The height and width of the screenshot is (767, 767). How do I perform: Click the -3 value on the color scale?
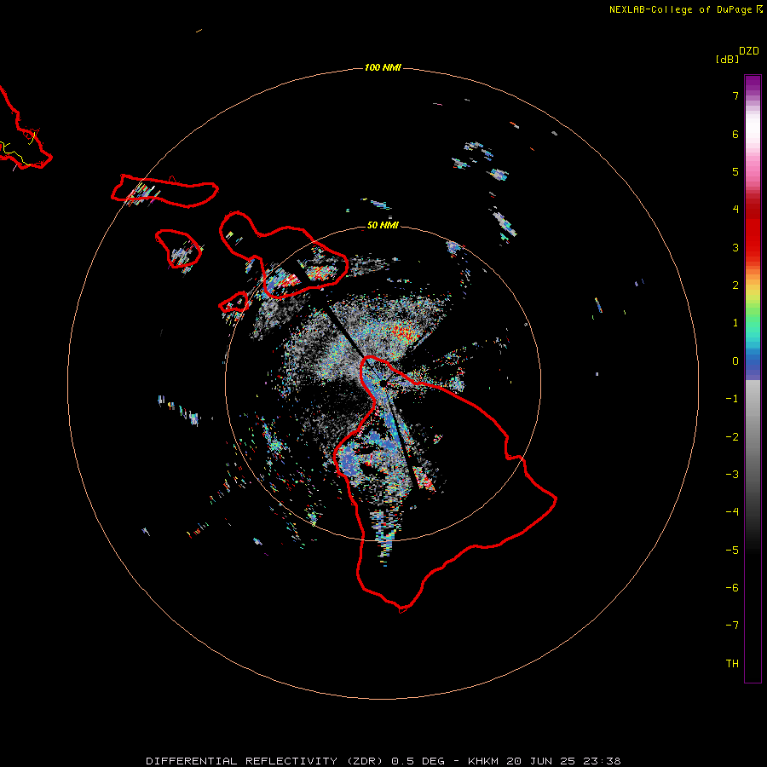point(732,475)
